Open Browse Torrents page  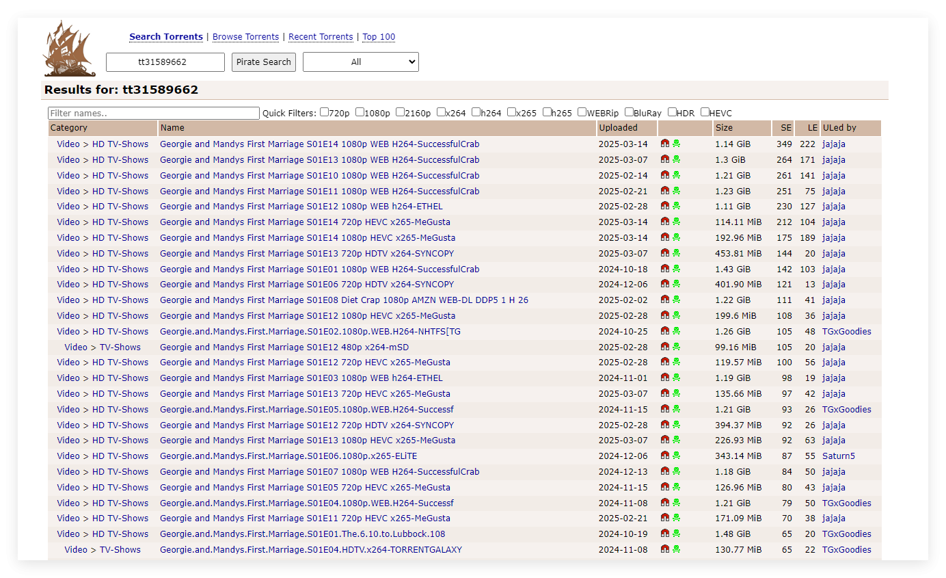coord(246,37)
